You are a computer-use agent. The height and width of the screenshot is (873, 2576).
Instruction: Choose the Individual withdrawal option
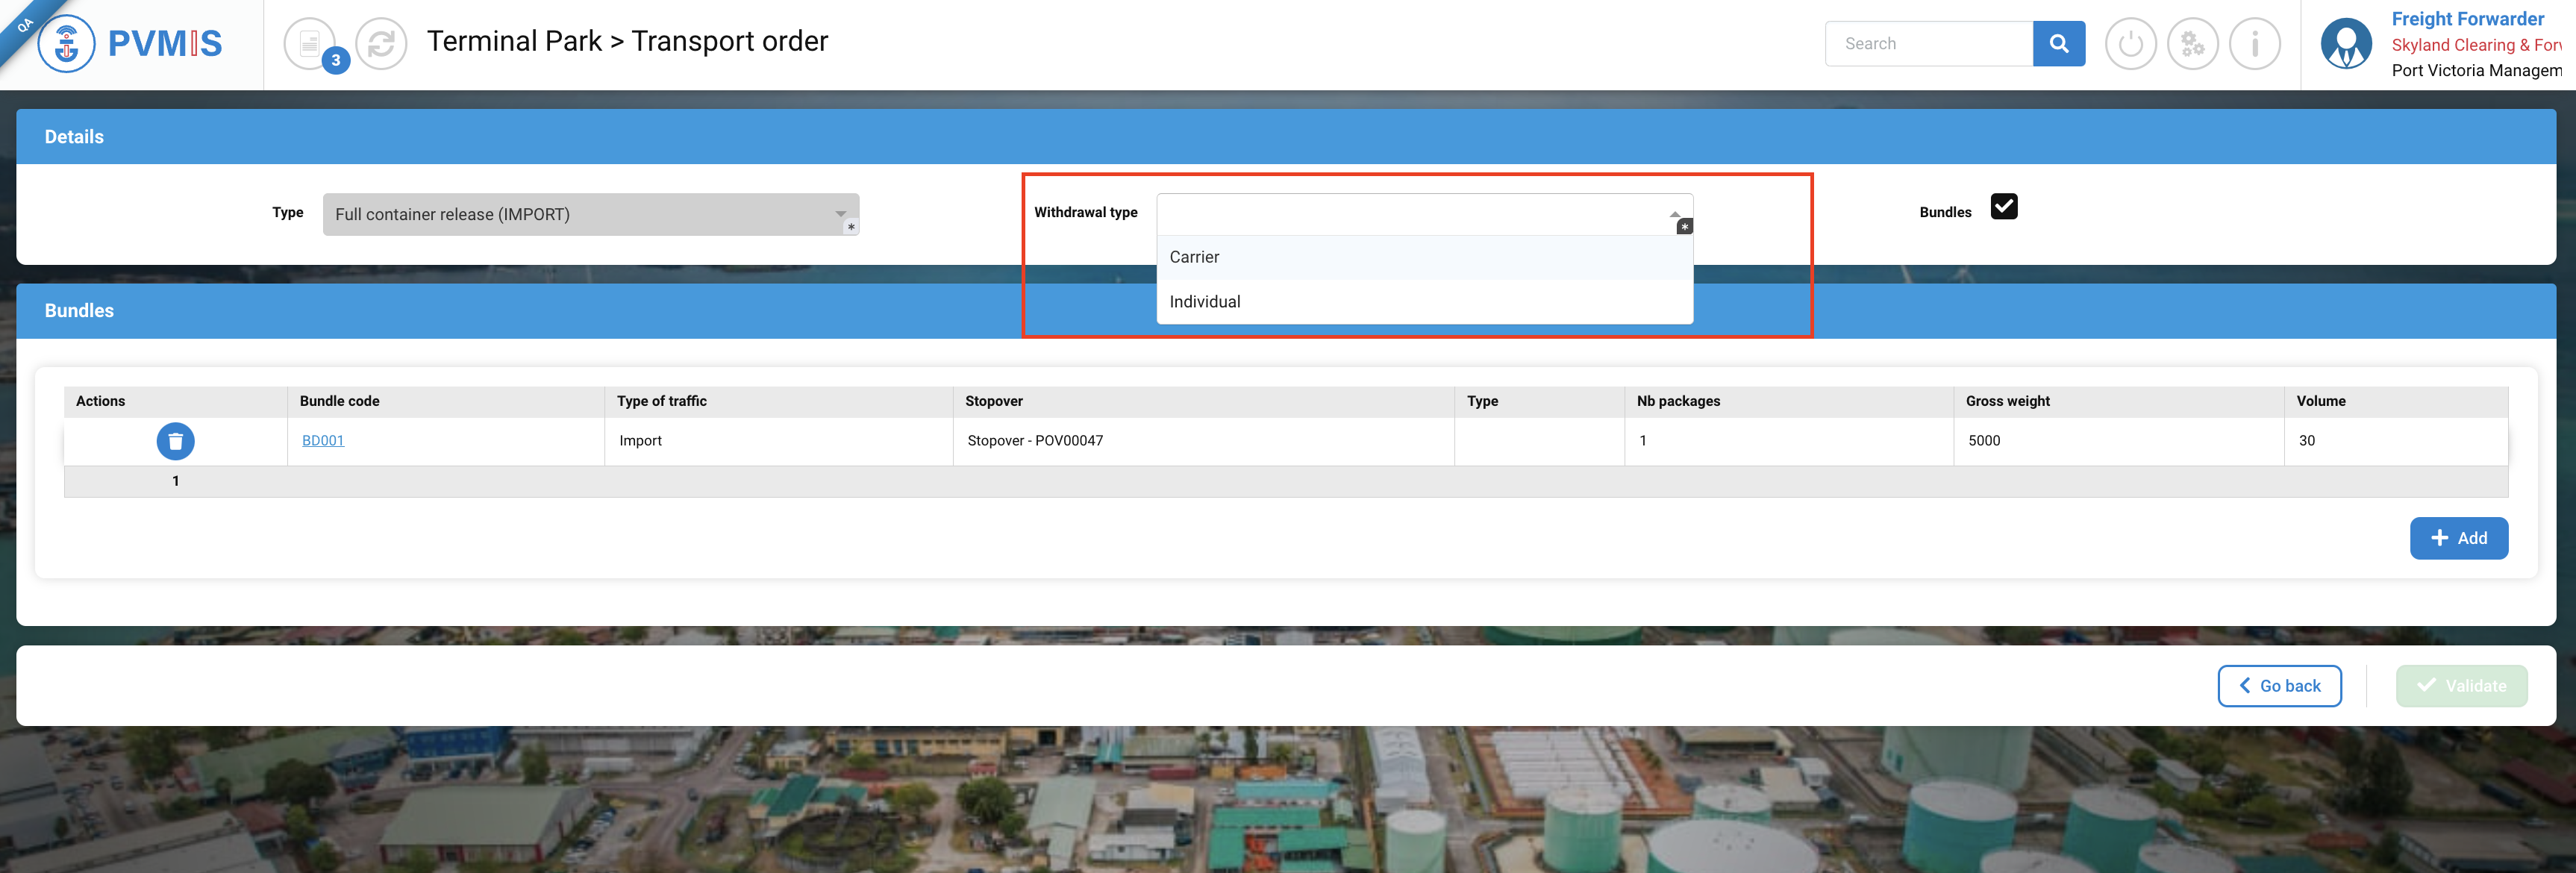click(1204, 301)
